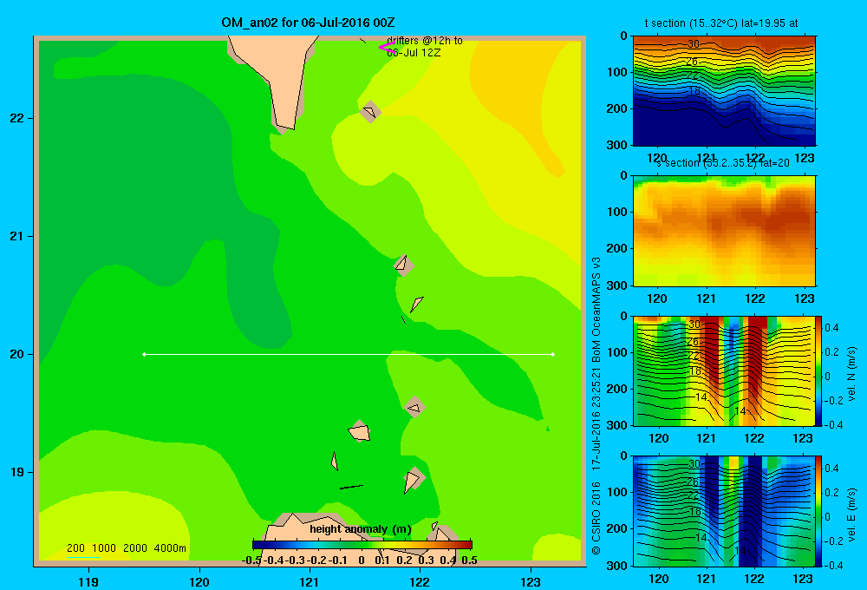This screenshot has height=590, width=867.
Task: Click the latitude 21 tick label on main map
Action: tap(17, 236)
